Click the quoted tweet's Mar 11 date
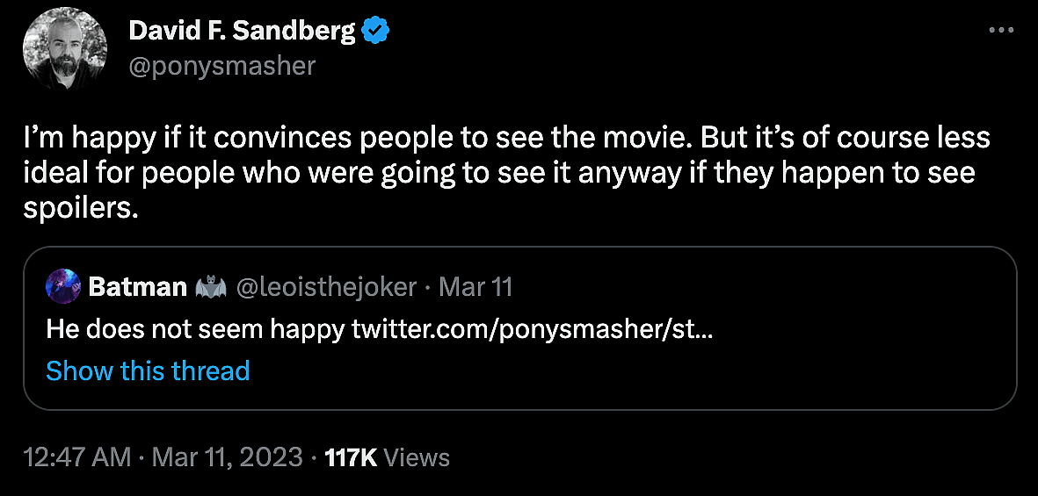 475,287
